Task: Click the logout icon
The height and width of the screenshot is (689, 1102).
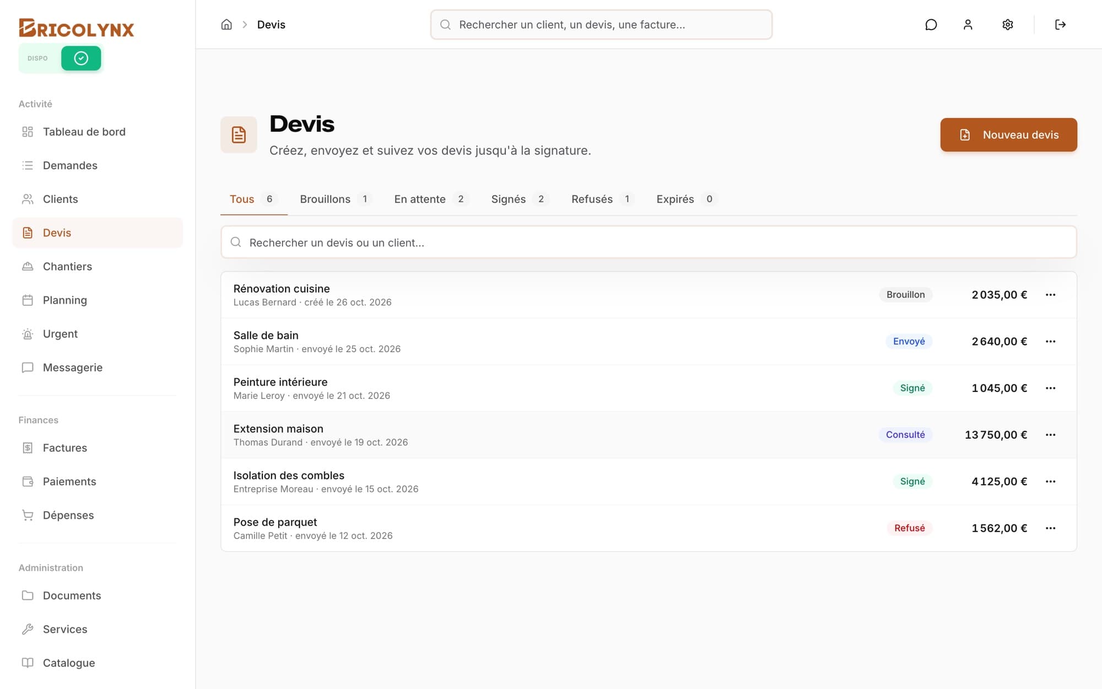Action: coord(1060,24)
